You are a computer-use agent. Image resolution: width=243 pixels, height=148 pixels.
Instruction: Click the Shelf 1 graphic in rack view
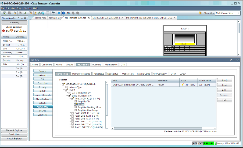click(184, 39)
